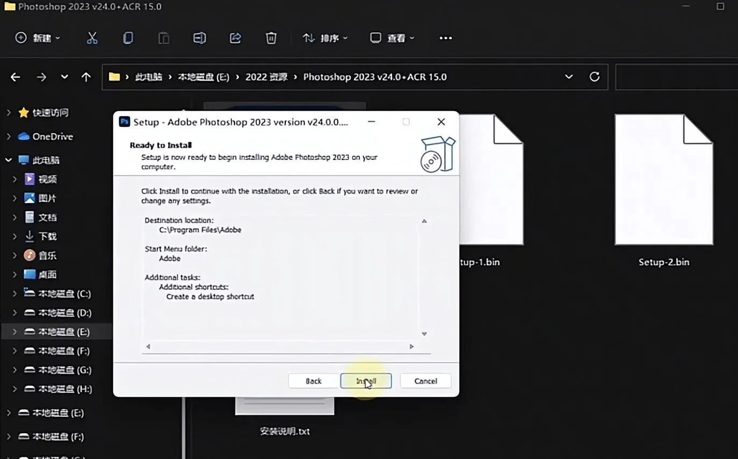
Task: Click the Share icon in Explorer toolbar
Action: pyautogui.click(x=235, y=38)
